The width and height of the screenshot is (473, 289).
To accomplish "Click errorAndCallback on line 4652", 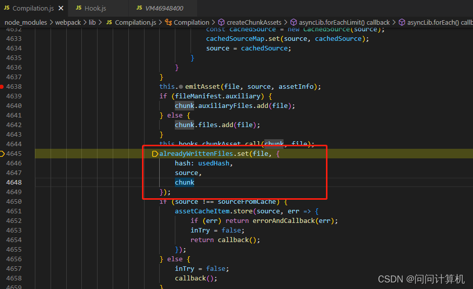I will click(283, 221).
